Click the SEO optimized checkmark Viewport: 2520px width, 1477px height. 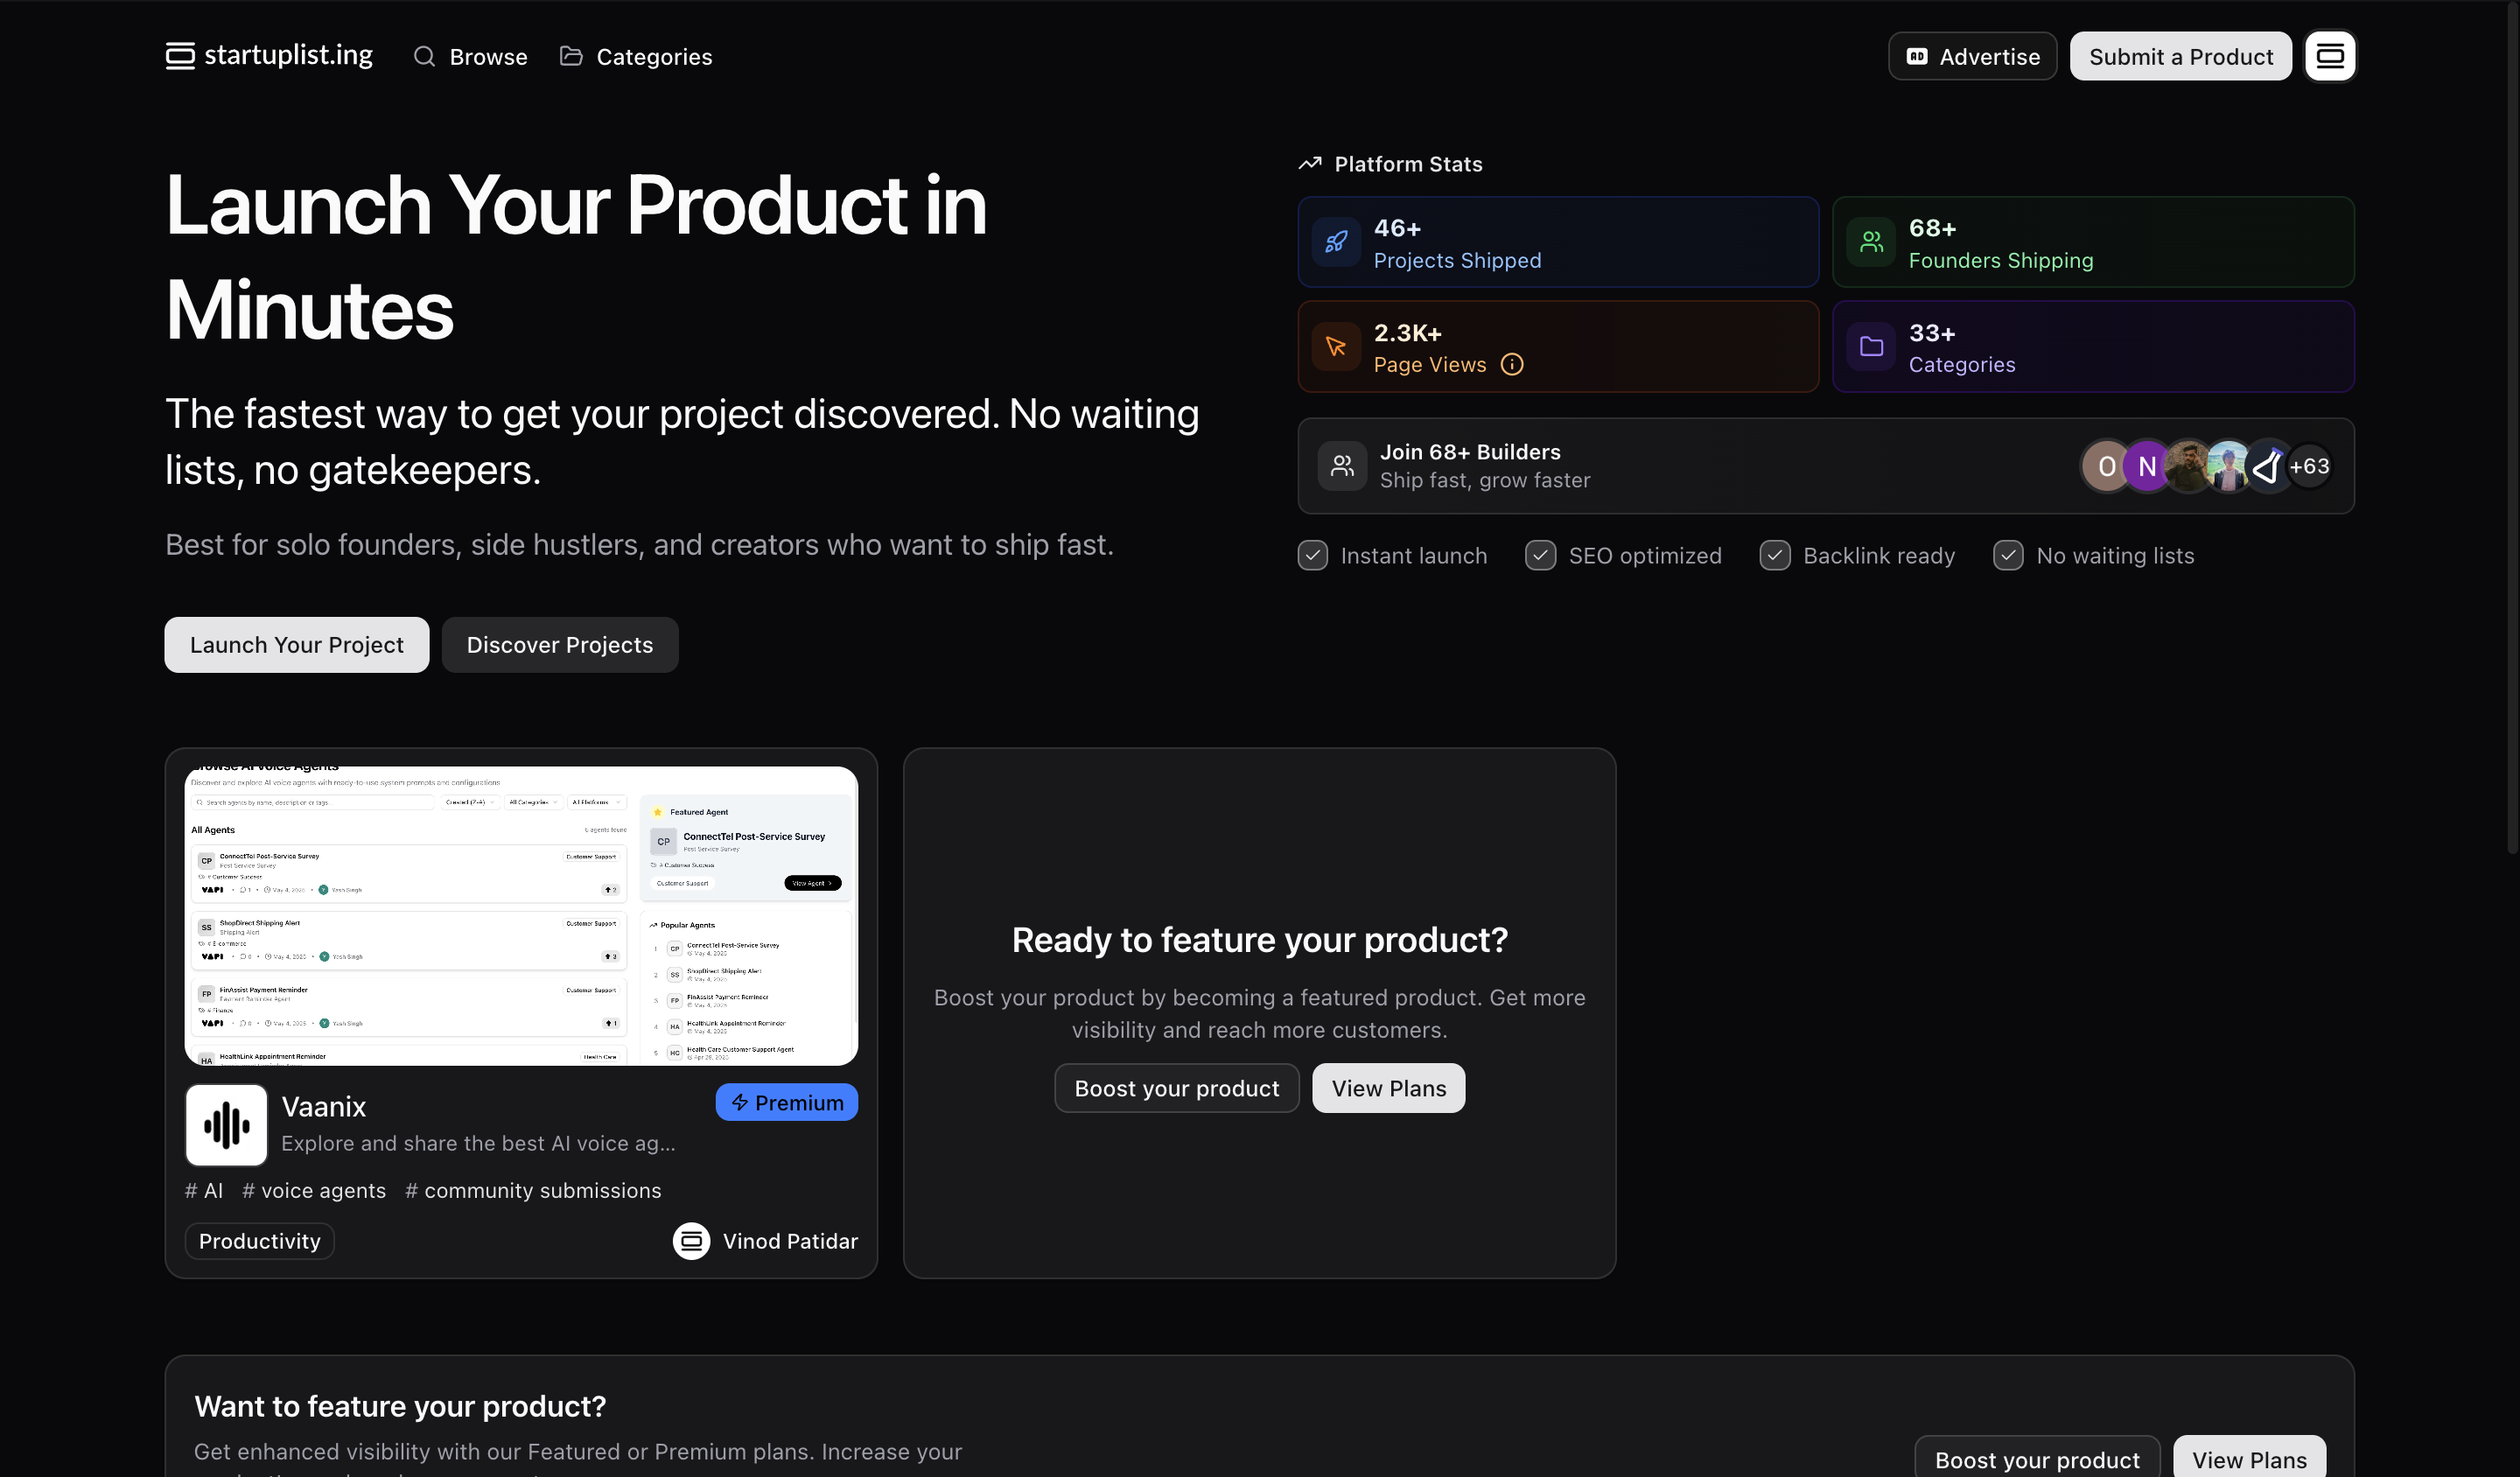pos(1540,556)
